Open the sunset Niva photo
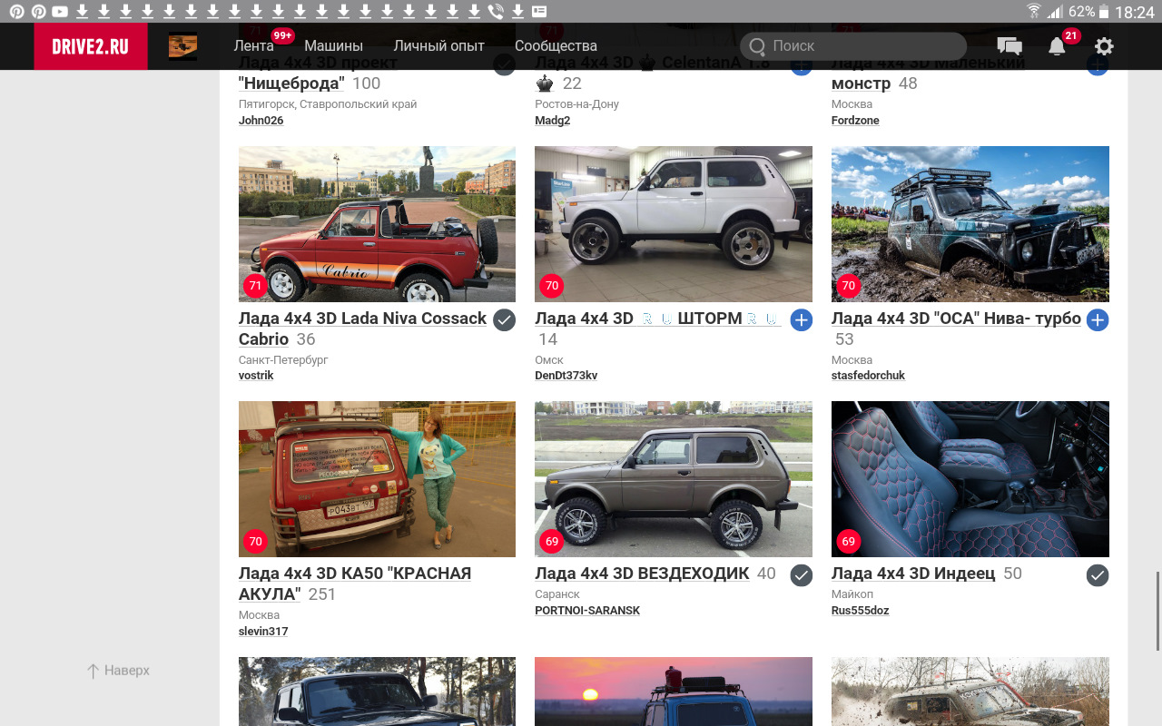1162x726 pixels. coord(674,692)
